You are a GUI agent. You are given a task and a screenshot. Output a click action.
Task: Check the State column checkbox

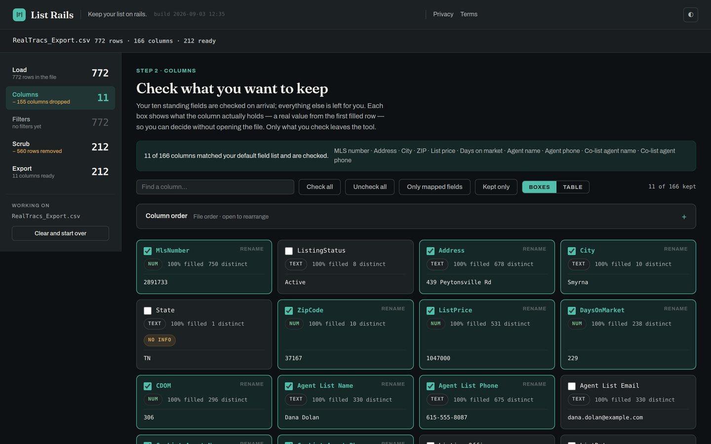coord(148,311)
